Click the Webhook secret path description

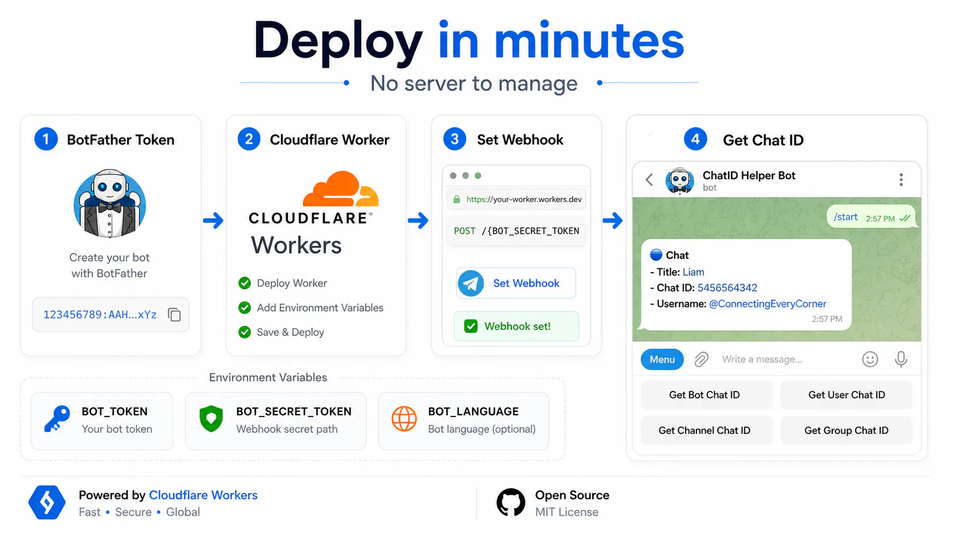tap(287, 429)
